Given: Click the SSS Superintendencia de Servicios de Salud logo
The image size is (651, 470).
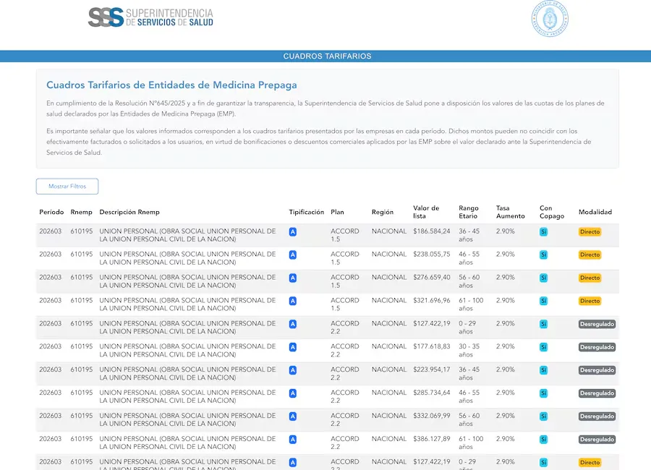Looking at the screenshot, I should tap(150, 17).
